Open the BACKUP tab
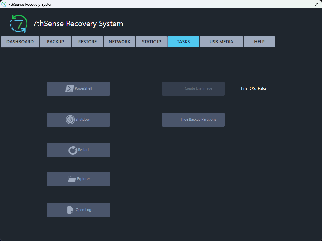 [x=56, y=42]
